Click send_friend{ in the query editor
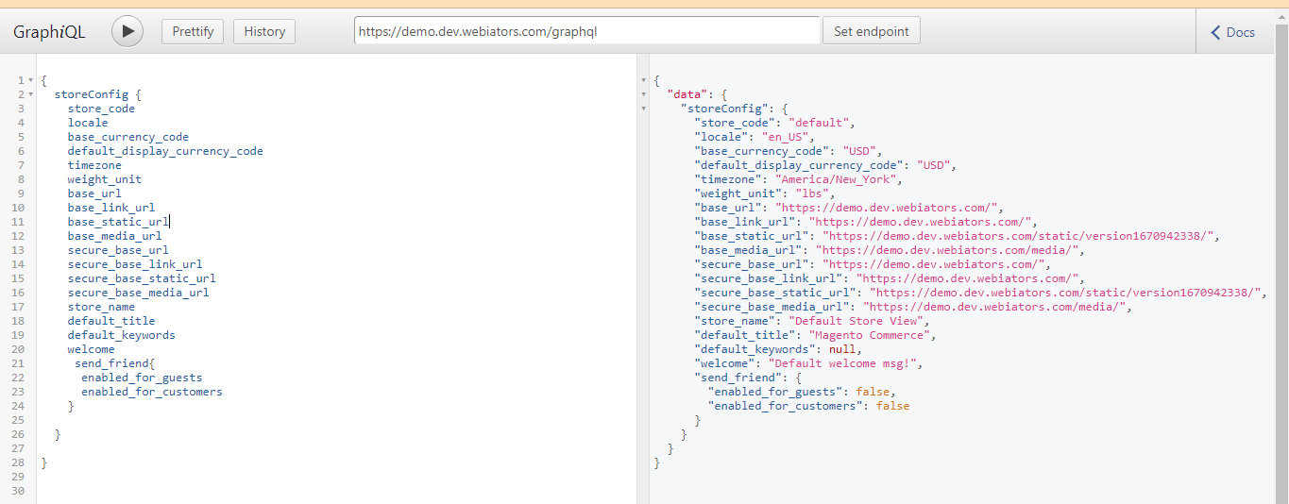This screenshot has width=1289, height=504. click(114, 363)
